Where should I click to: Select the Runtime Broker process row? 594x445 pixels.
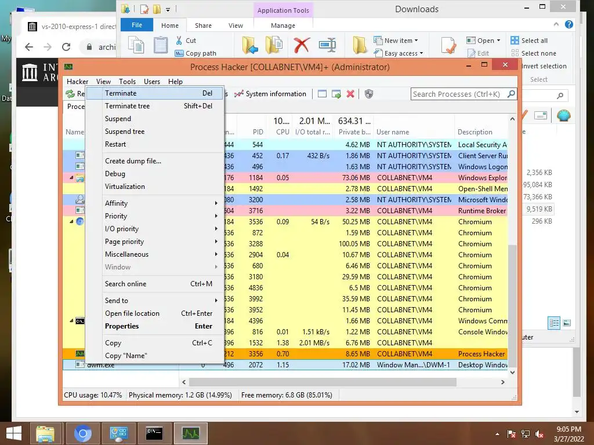coord(285,210)
